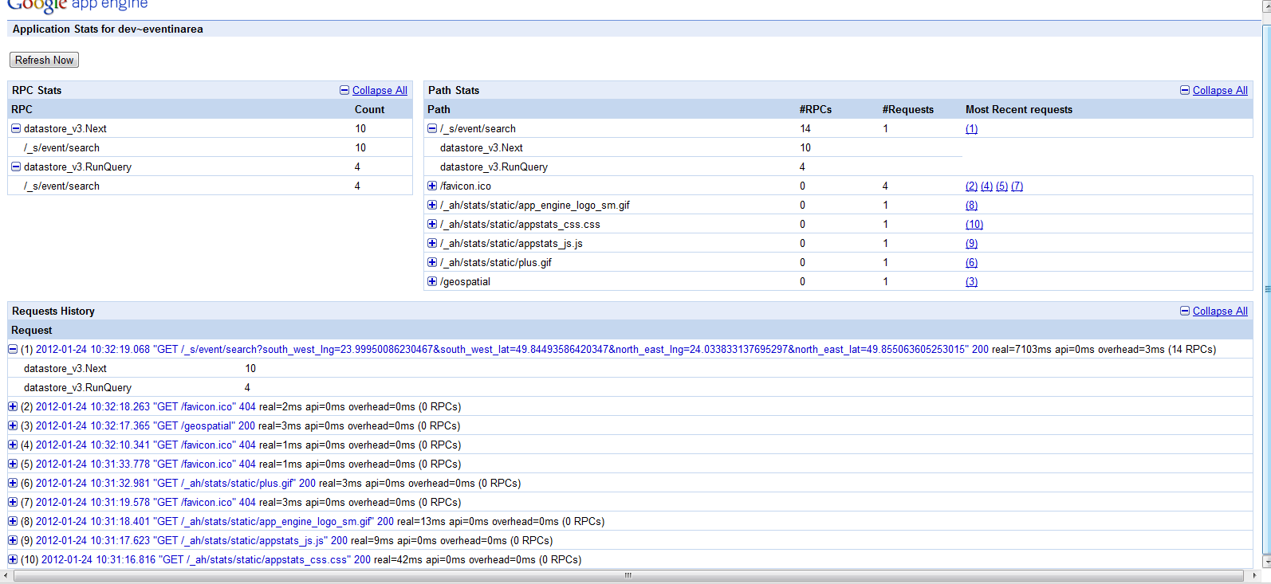The width and height of the screenshot is (1271, 584).
Task: Click the Google app engine logo
Action: coord(77,6)
